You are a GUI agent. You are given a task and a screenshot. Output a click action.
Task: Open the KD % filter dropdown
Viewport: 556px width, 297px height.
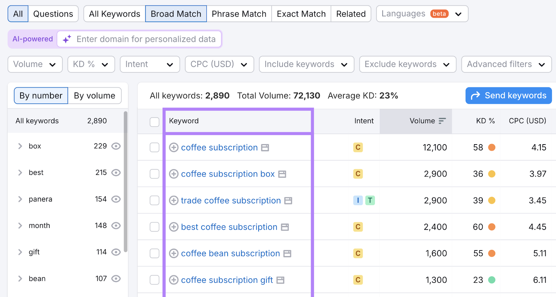(91, 64)
